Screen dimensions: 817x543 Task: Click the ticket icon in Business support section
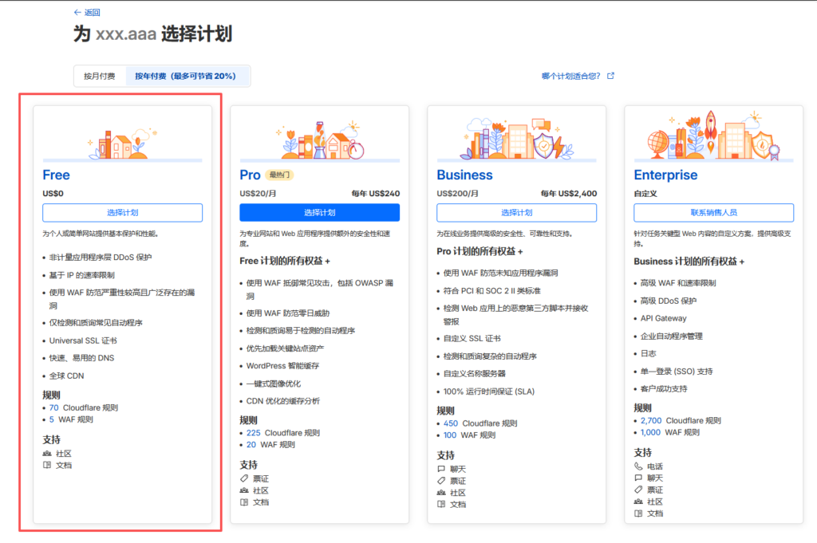(x=441, y=480)
